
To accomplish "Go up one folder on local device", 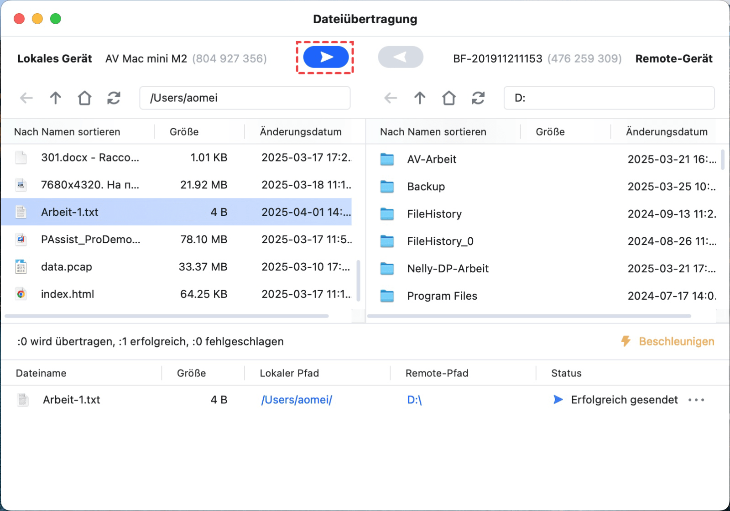I will (x=55, y=98).
